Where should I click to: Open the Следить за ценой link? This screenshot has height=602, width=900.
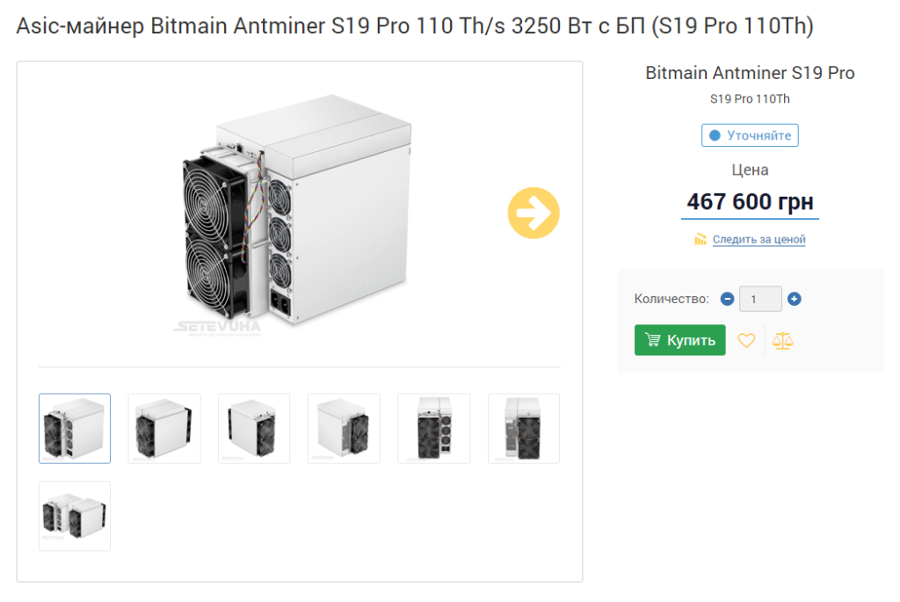(758, 239)
